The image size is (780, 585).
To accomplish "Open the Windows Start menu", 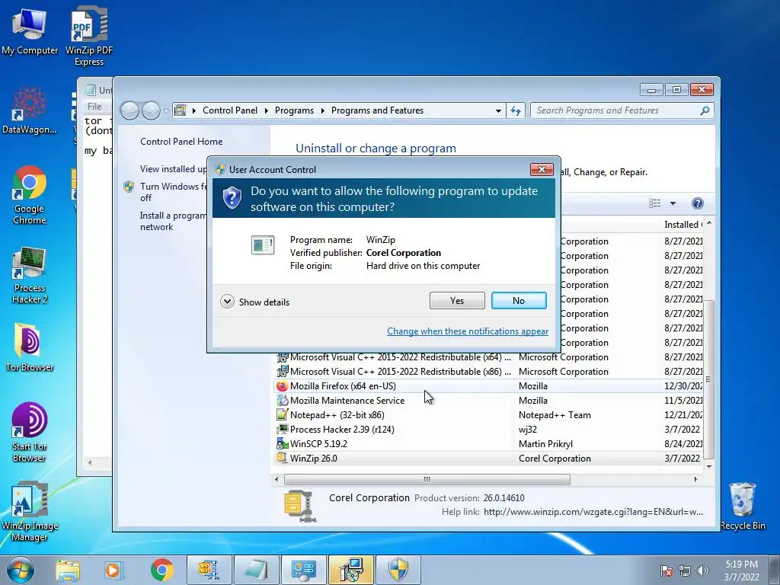I will (20, 570).
